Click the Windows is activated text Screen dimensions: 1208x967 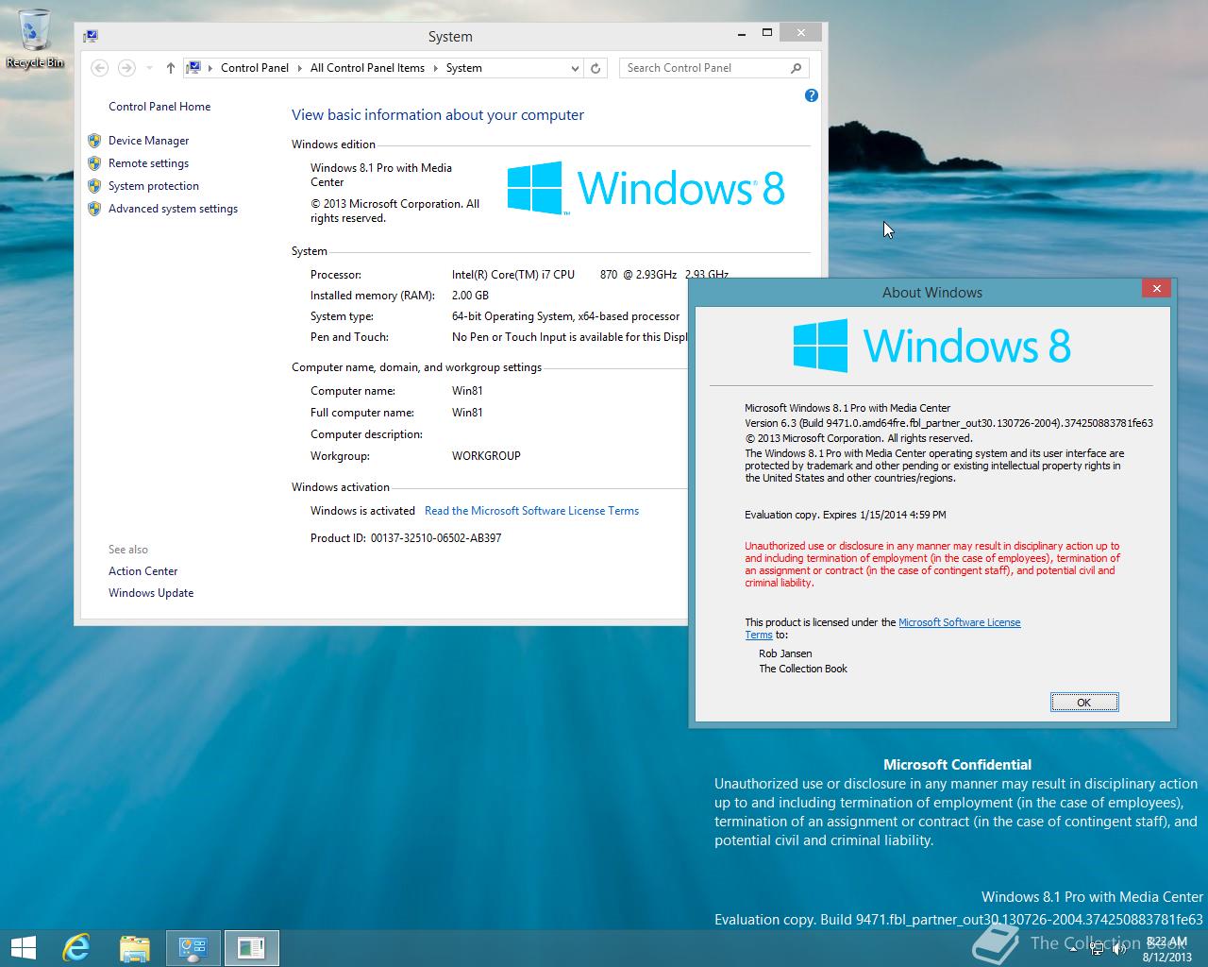[x=362, y=511]
